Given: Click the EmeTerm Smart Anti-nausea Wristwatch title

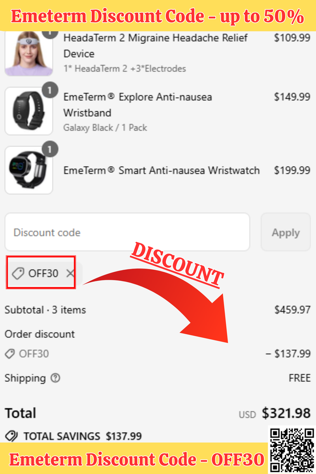Looking at the screenshot, I should pyautogui.click(x=162, y=170).
